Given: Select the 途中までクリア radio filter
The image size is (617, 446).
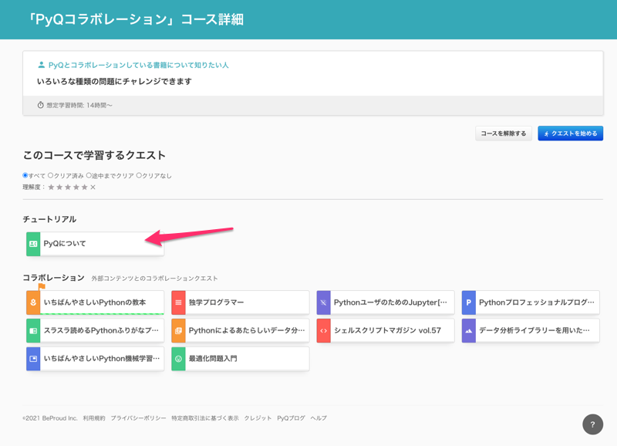Looking at the screenshot, I should point(89,176).
